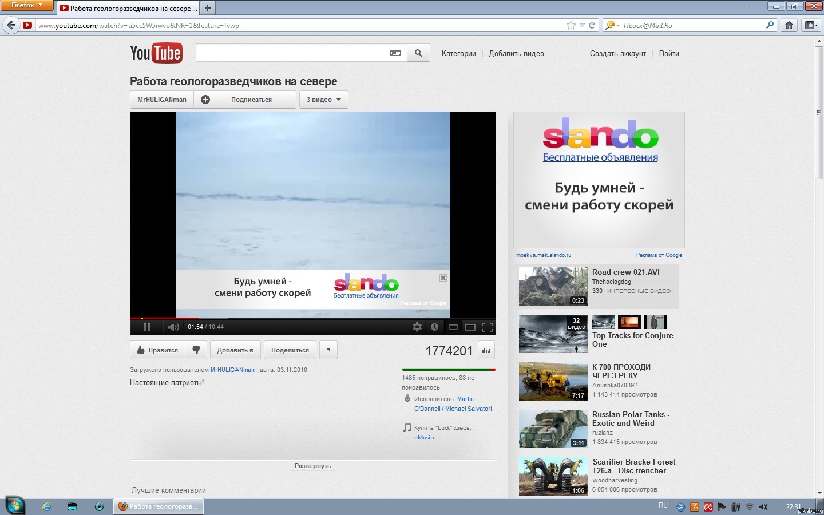
Task: Switch to small player size
Action: click(453, 327)
